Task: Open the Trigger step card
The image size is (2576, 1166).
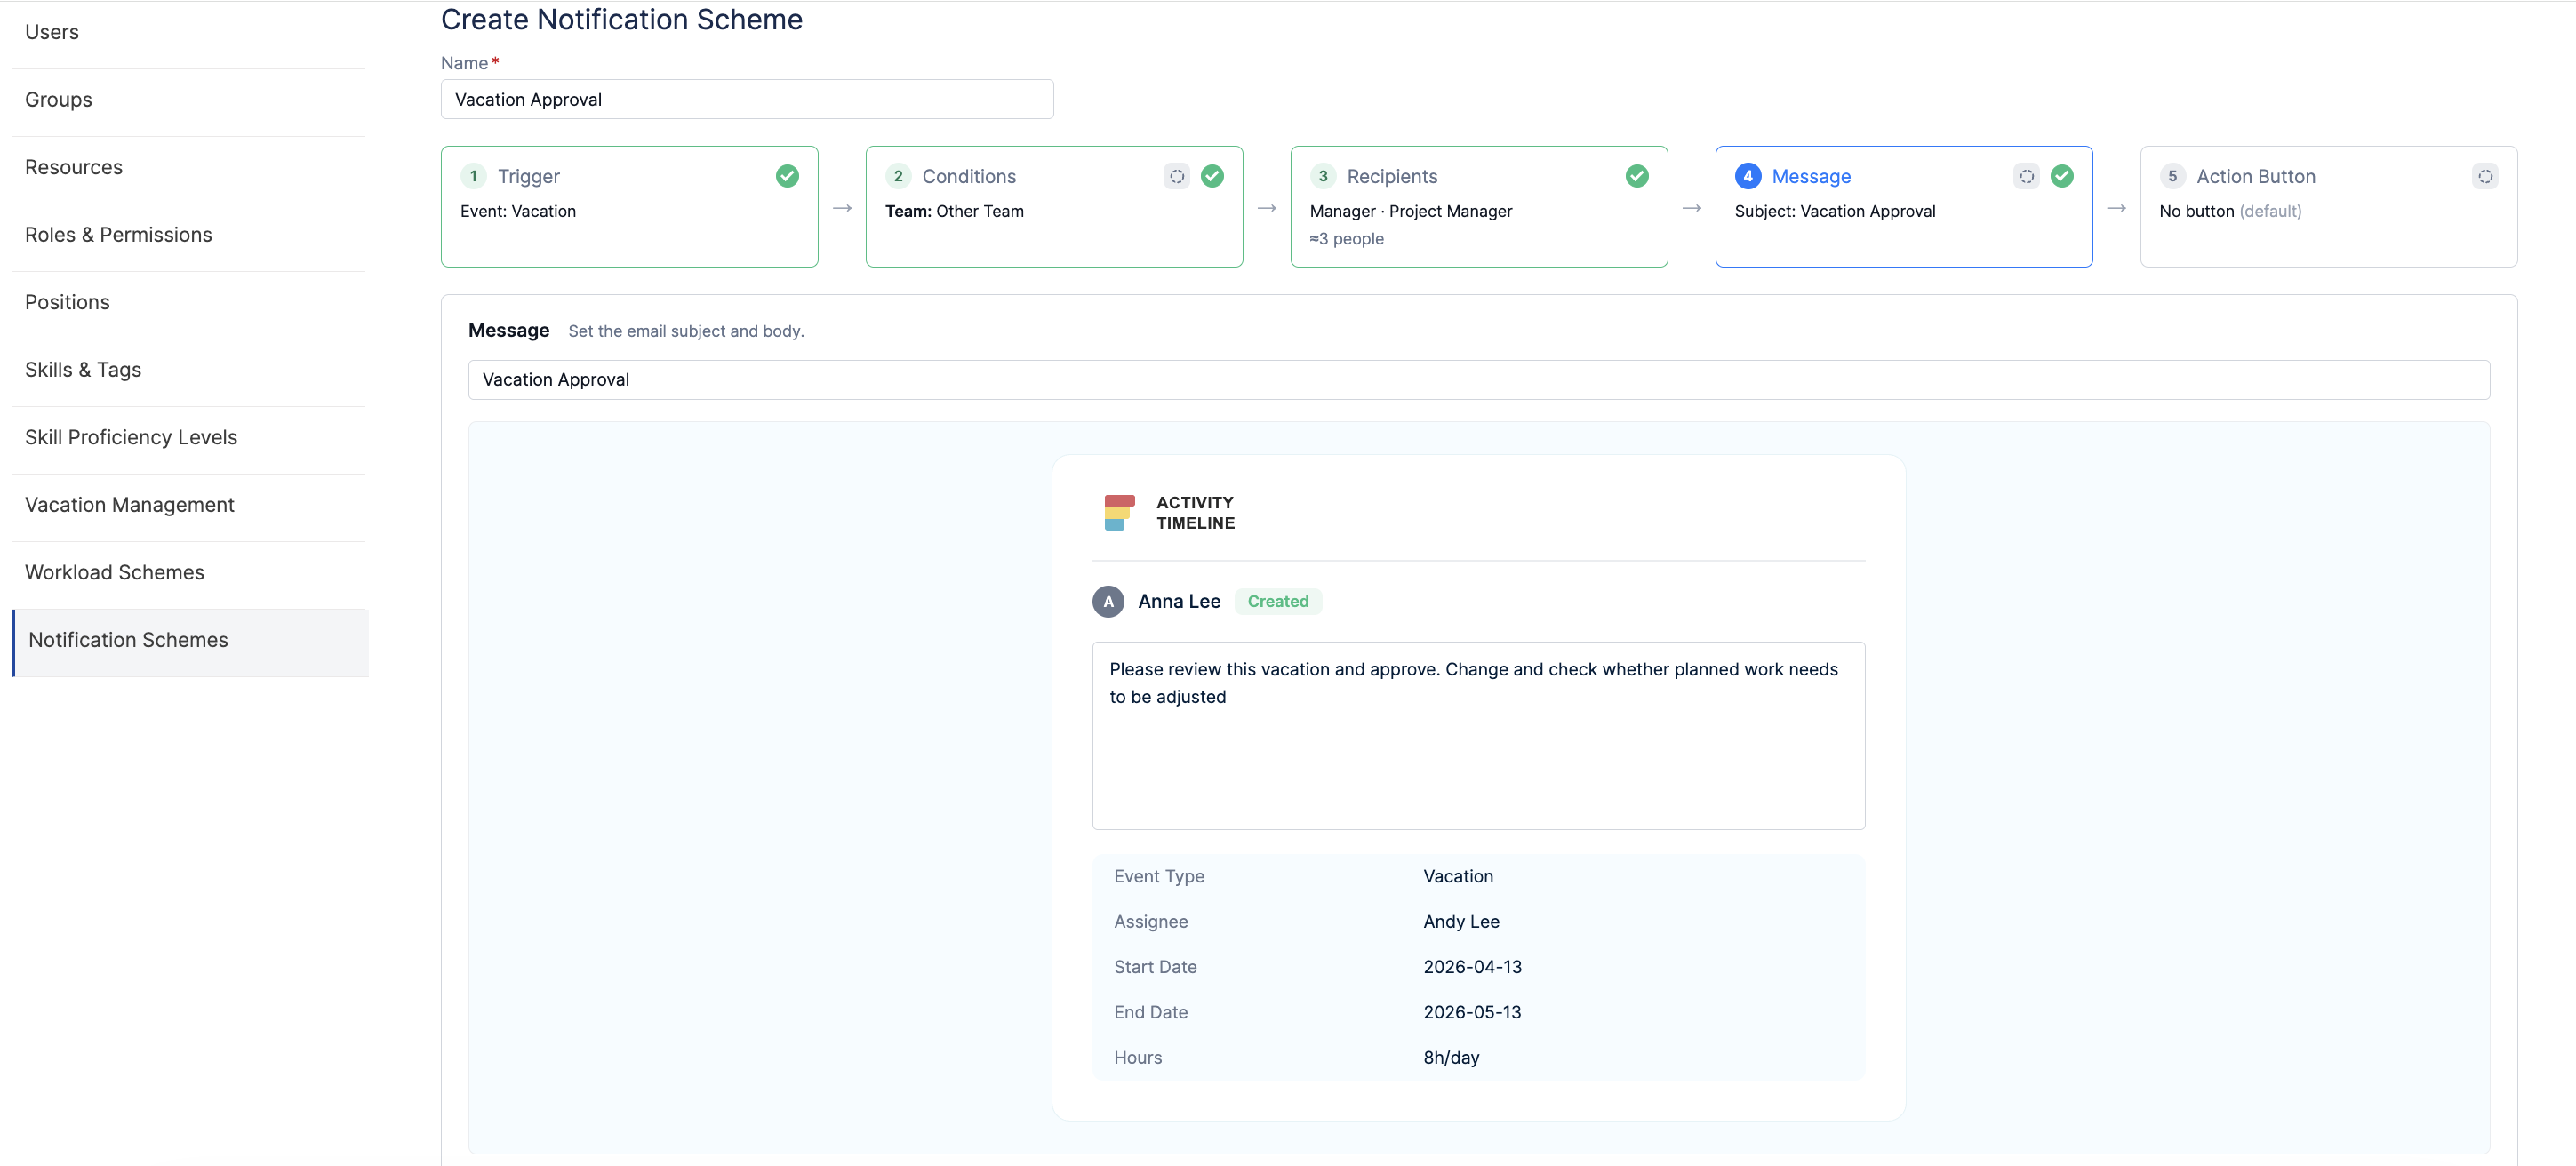Action: pyautogui.click(x=630, y=207)
